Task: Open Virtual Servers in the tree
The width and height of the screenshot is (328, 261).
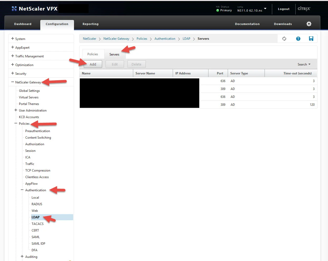Action: point(29,97)
